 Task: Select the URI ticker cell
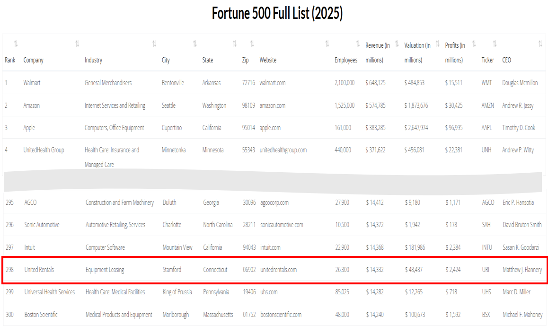coord(486,270)
